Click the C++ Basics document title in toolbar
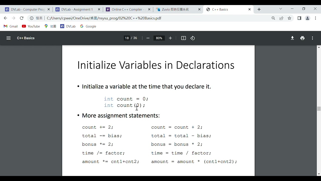The height and width of the screenshot is (181, 321). pos(26,38)
